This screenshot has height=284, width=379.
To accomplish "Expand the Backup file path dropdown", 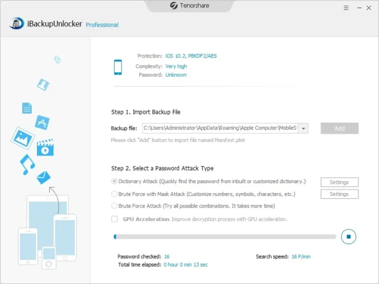I will (303, 128).
